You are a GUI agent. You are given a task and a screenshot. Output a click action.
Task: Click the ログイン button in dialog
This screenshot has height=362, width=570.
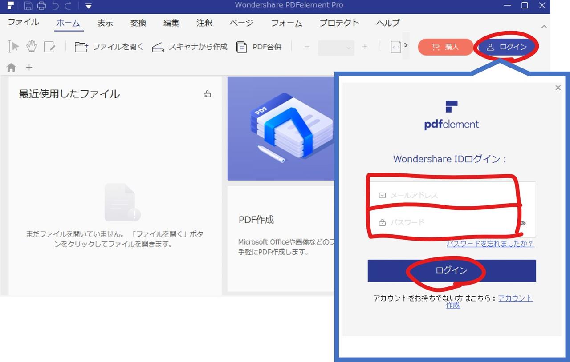pyautogui.click(x=452, y=271)
